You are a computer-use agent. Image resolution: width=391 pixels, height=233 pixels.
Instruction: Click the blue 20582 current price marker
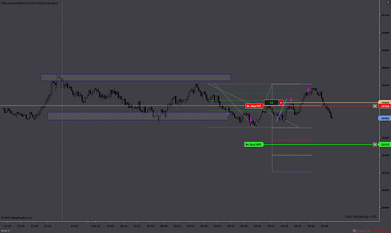(x=385, y=119)
